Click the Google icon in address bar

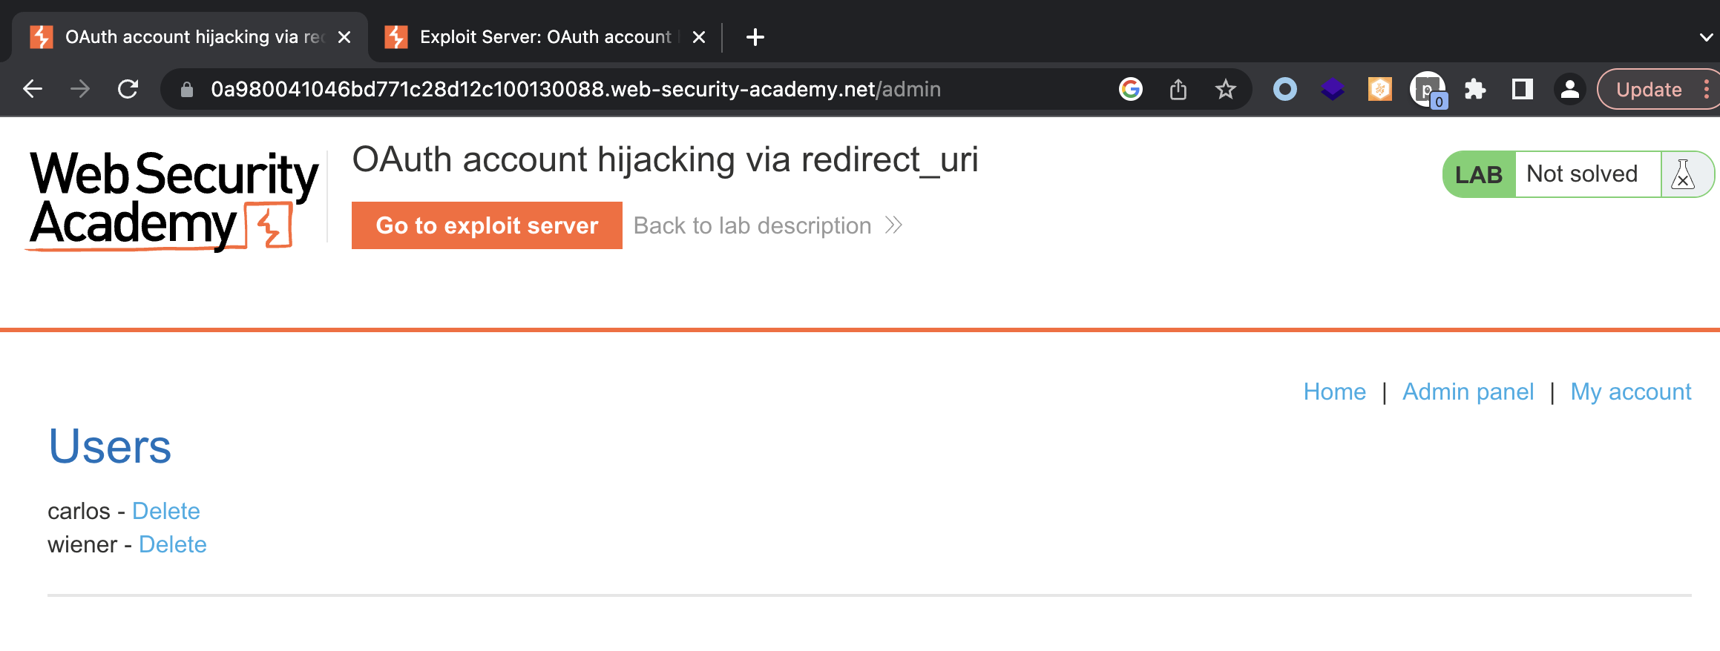click(1130, 90)
